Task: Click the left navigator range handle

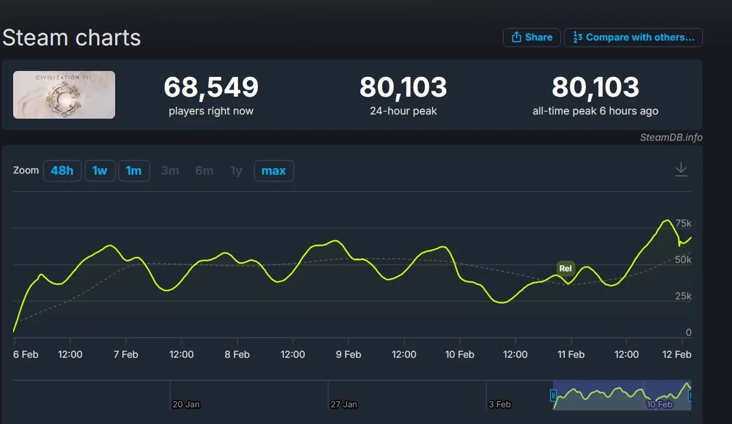Action: tap(554, 395)
